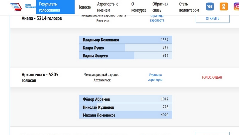Open Страница аэропорта link for Анапа
Viewport: 239px width, 135px height.
pyautogui.click(x=157, y=18)
